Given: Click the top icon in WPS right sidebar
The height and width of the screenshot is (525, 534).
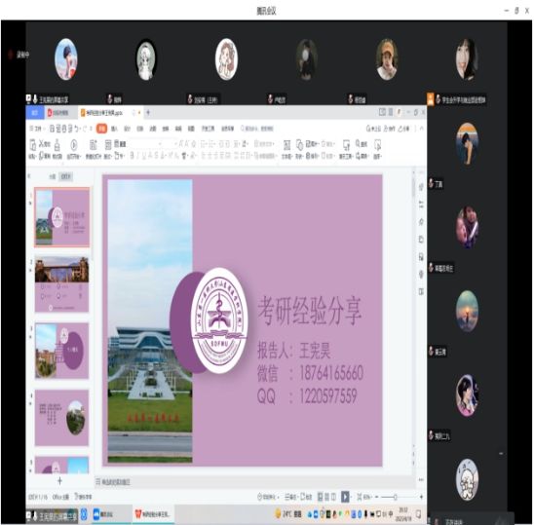Looking at the screenshot, I should click(421, 187).
